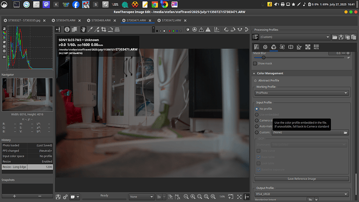The width and height of the screenshot is (359, 202).
Task: Toggle image info overlay icon
Action: click(x=67, y=30)
